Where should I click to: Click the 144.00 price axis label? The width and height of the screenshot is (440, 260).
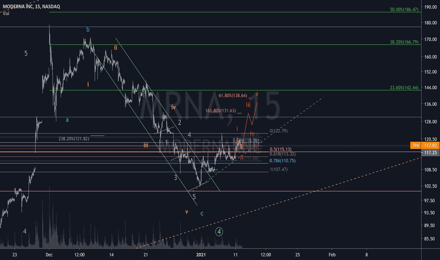431,87
